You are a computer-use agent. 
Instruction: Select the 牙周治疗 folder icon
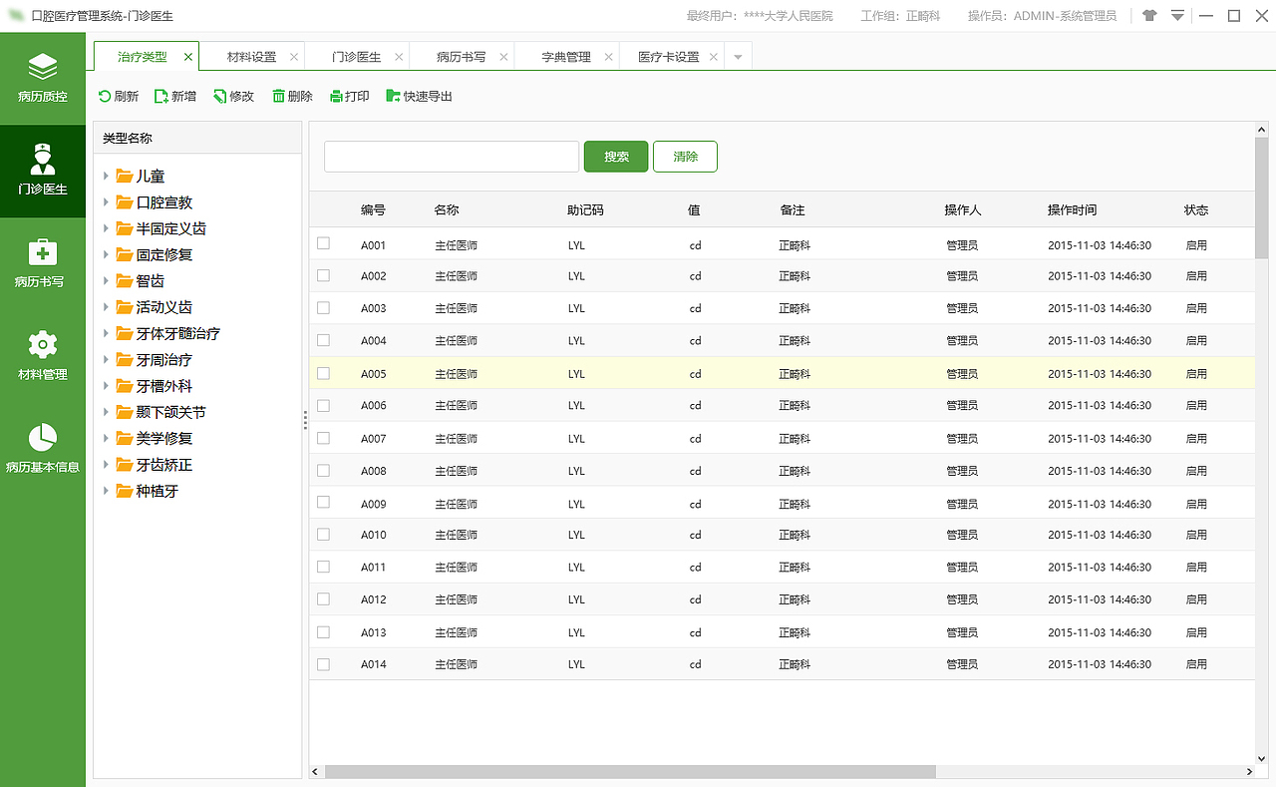pos(125,360)
